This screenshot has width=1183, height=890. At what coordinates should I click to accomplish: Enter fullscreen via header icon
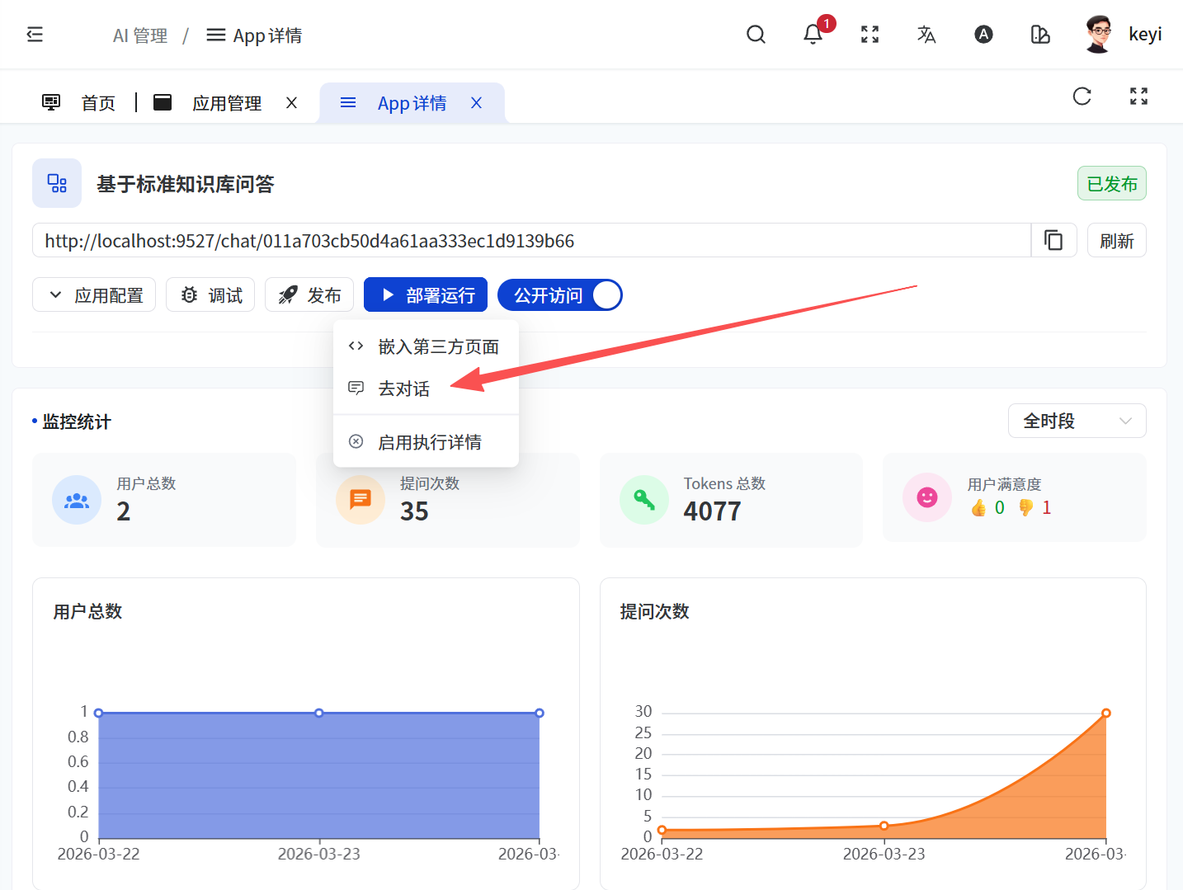[x=870, y=35]
